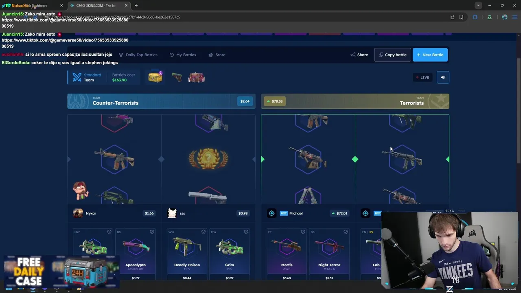Click the $78.38 Terrorists total
The width and height of the screenshot is (521, 293).
tap(275, 101)
